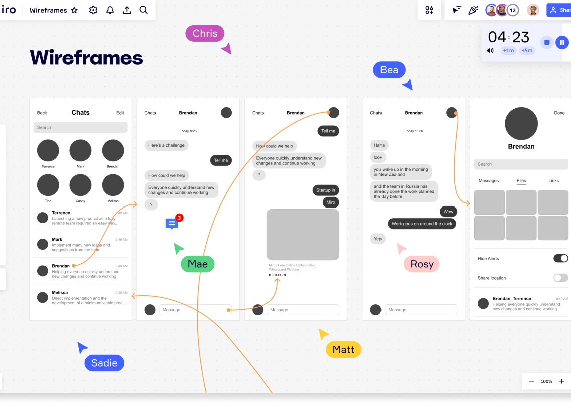Open board settings gear icon
571x414 pixels.
coord(93,10)
